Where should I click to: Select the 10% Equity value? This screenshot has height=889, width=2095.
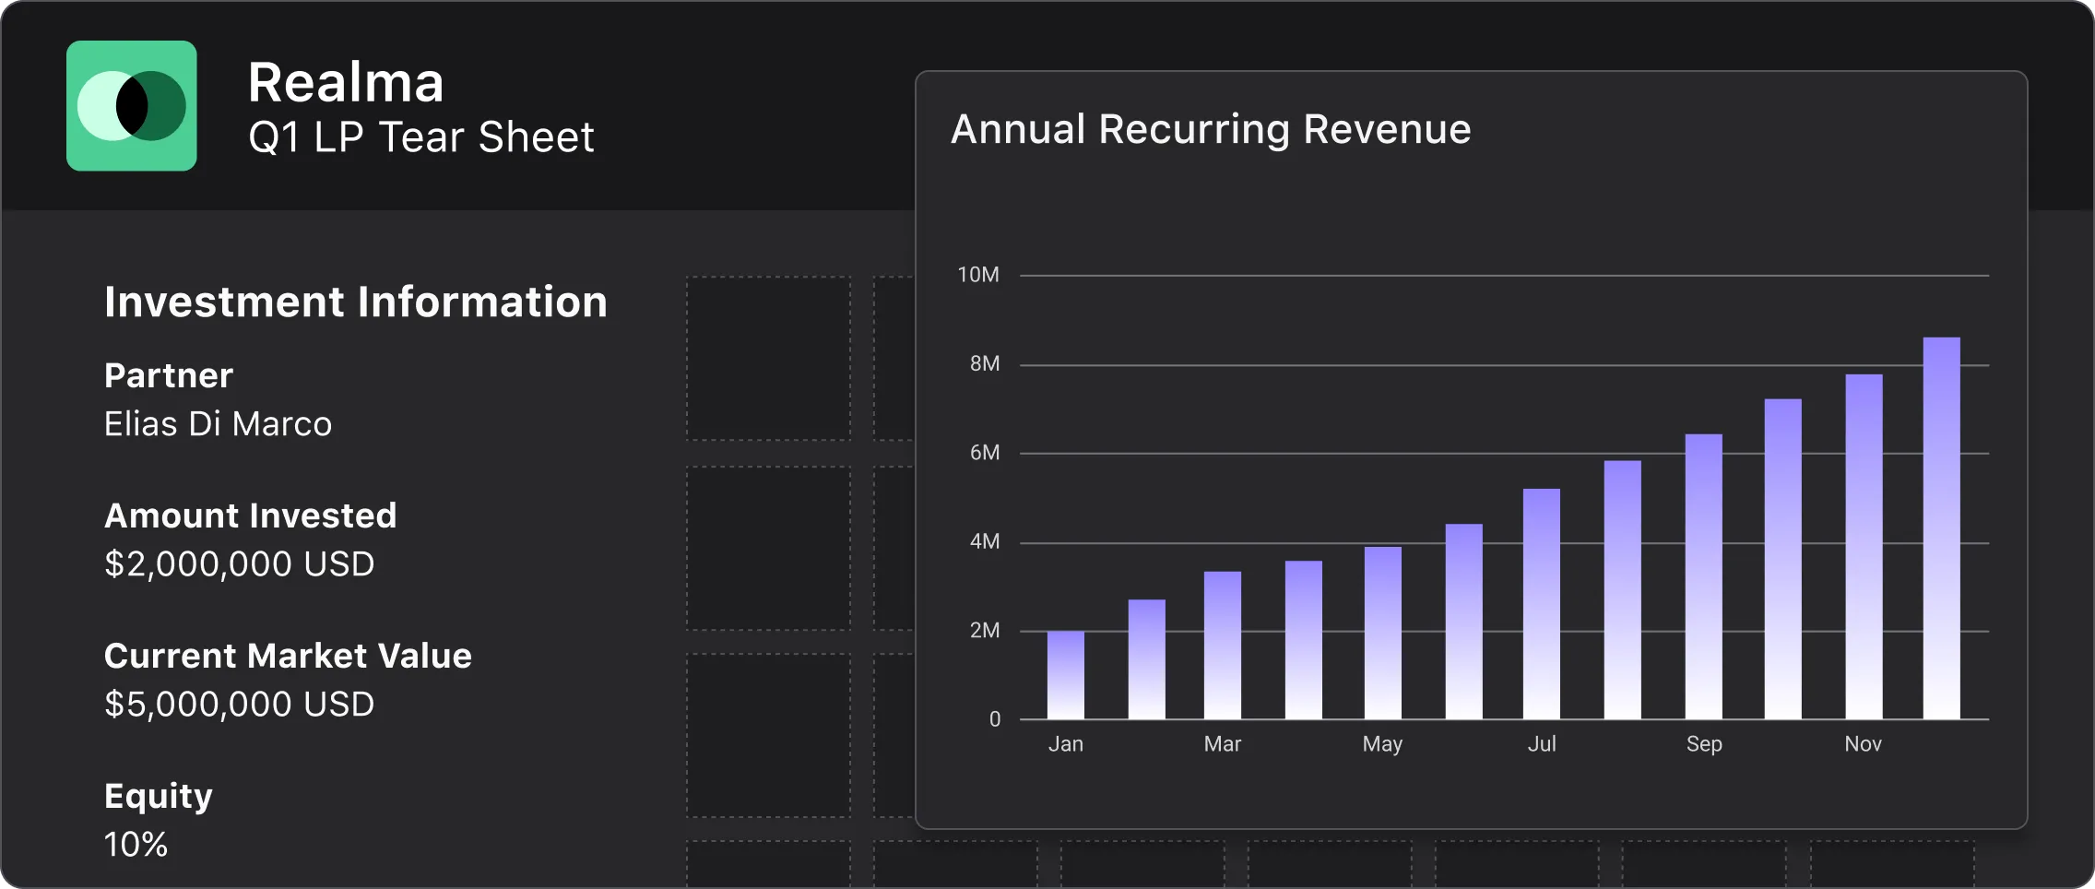[136, 844]
